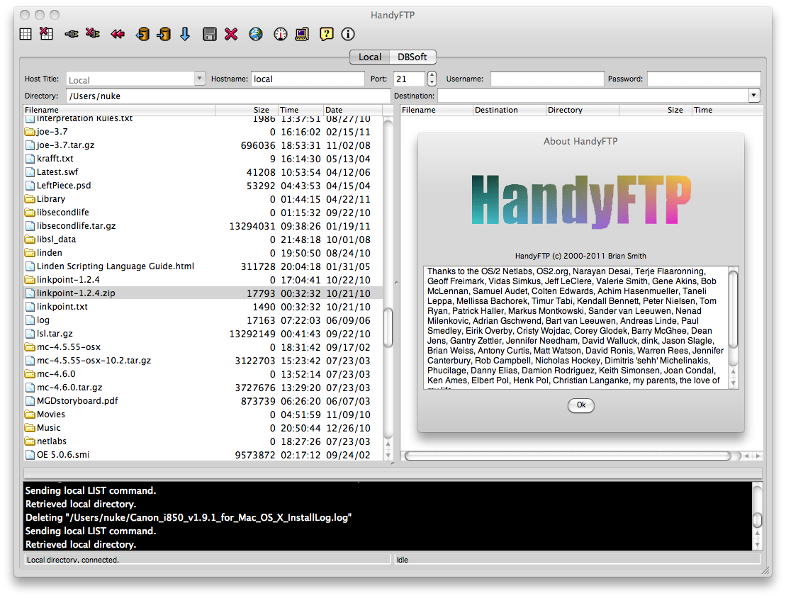Screen dimensions: 786x598
Task: Select the mc-4.6.0 folder icon
Action: click(30, 374)
